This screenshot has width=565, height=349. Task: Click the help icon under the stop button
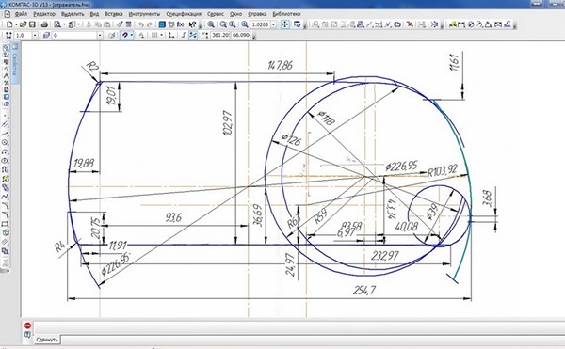27,335
